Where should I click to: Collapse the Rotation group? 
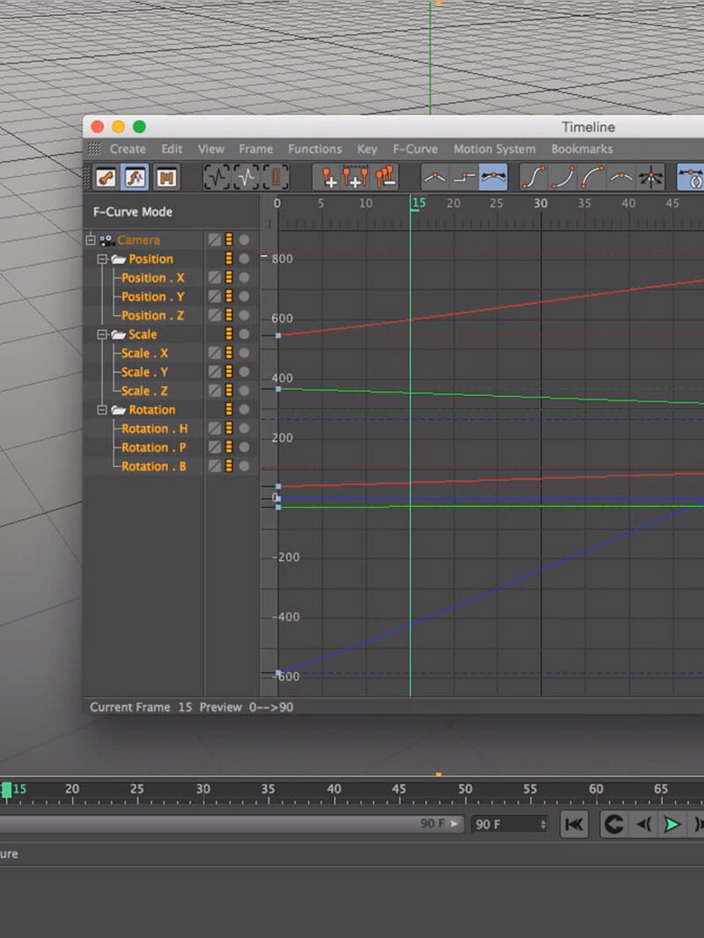pos(102,410)
